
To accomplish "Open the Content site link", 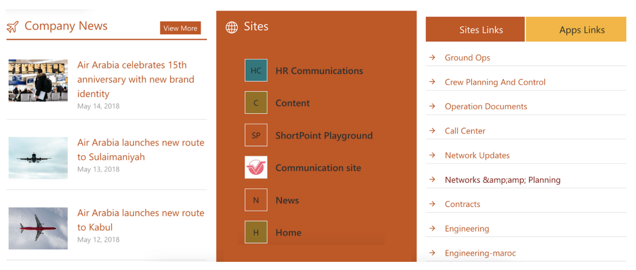I will (x=292, y=103).
